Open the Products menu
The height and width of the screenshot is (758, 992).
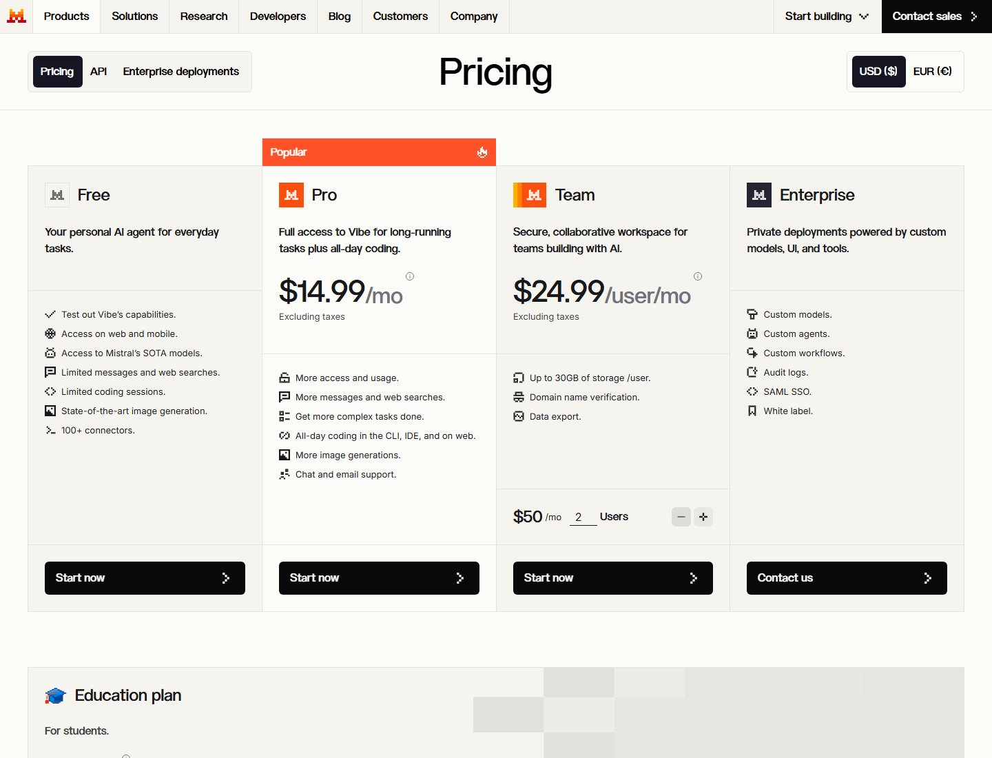coord(66,17)
